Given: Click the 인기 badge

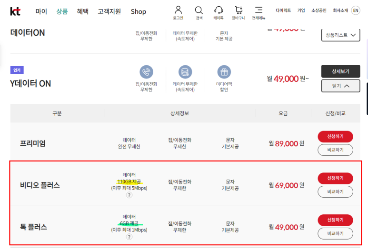Looking at the screenshot, I should click(17, 70).
